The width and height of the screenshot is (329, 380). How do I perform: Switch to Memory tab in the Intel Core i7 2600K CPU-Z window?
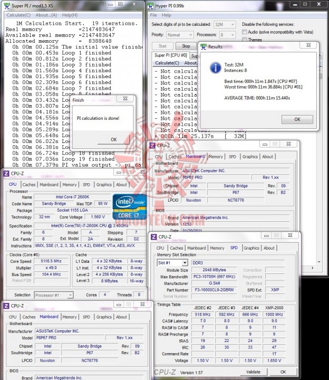pyautogui.click(x=70, y=185)
